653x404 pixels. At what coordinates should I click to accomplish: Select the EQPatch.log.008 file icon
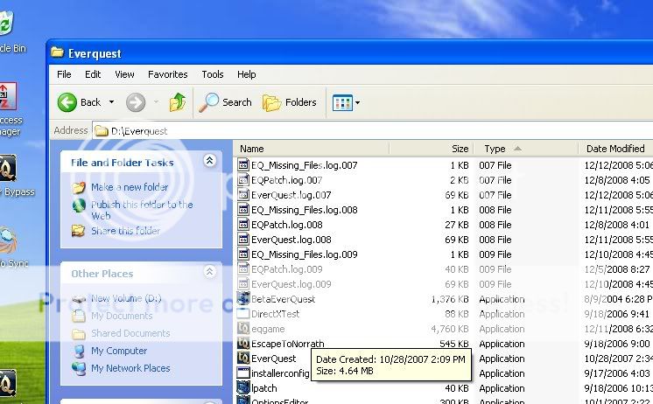tap(243, 224)
